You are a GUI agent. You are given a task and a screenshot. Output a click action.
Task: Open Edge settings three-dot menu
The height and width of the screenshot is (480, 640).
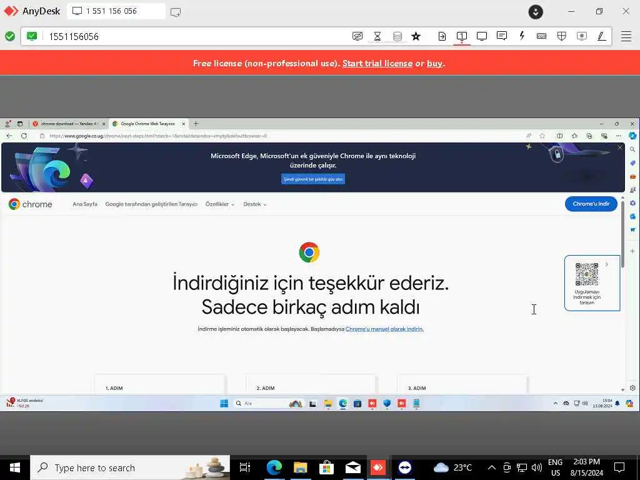click(618, 136)
